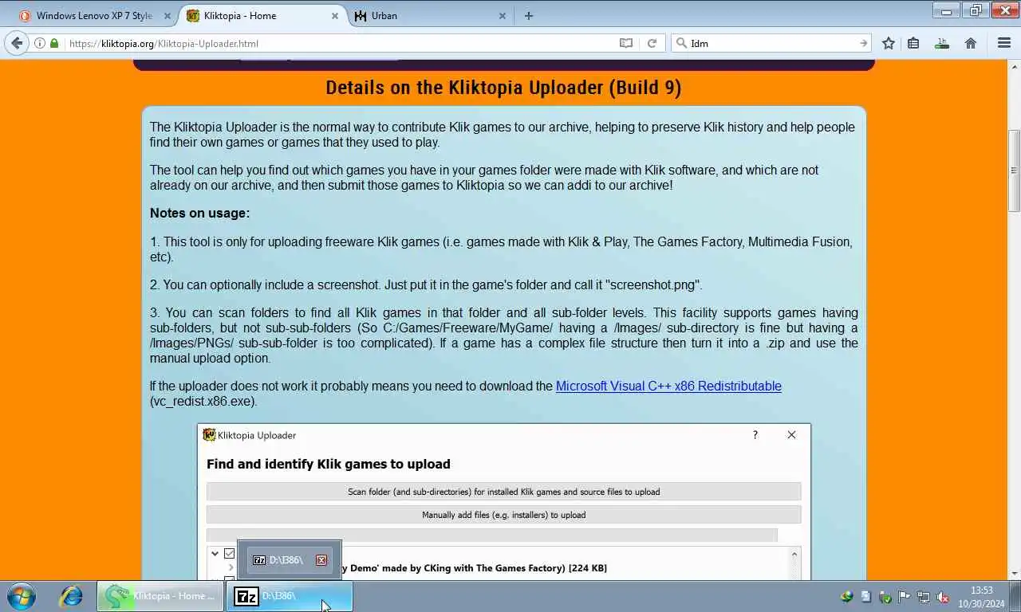Go back with the browser back arrow
This screenshot has width=1021, height=612.
click(x=17, y=43)
